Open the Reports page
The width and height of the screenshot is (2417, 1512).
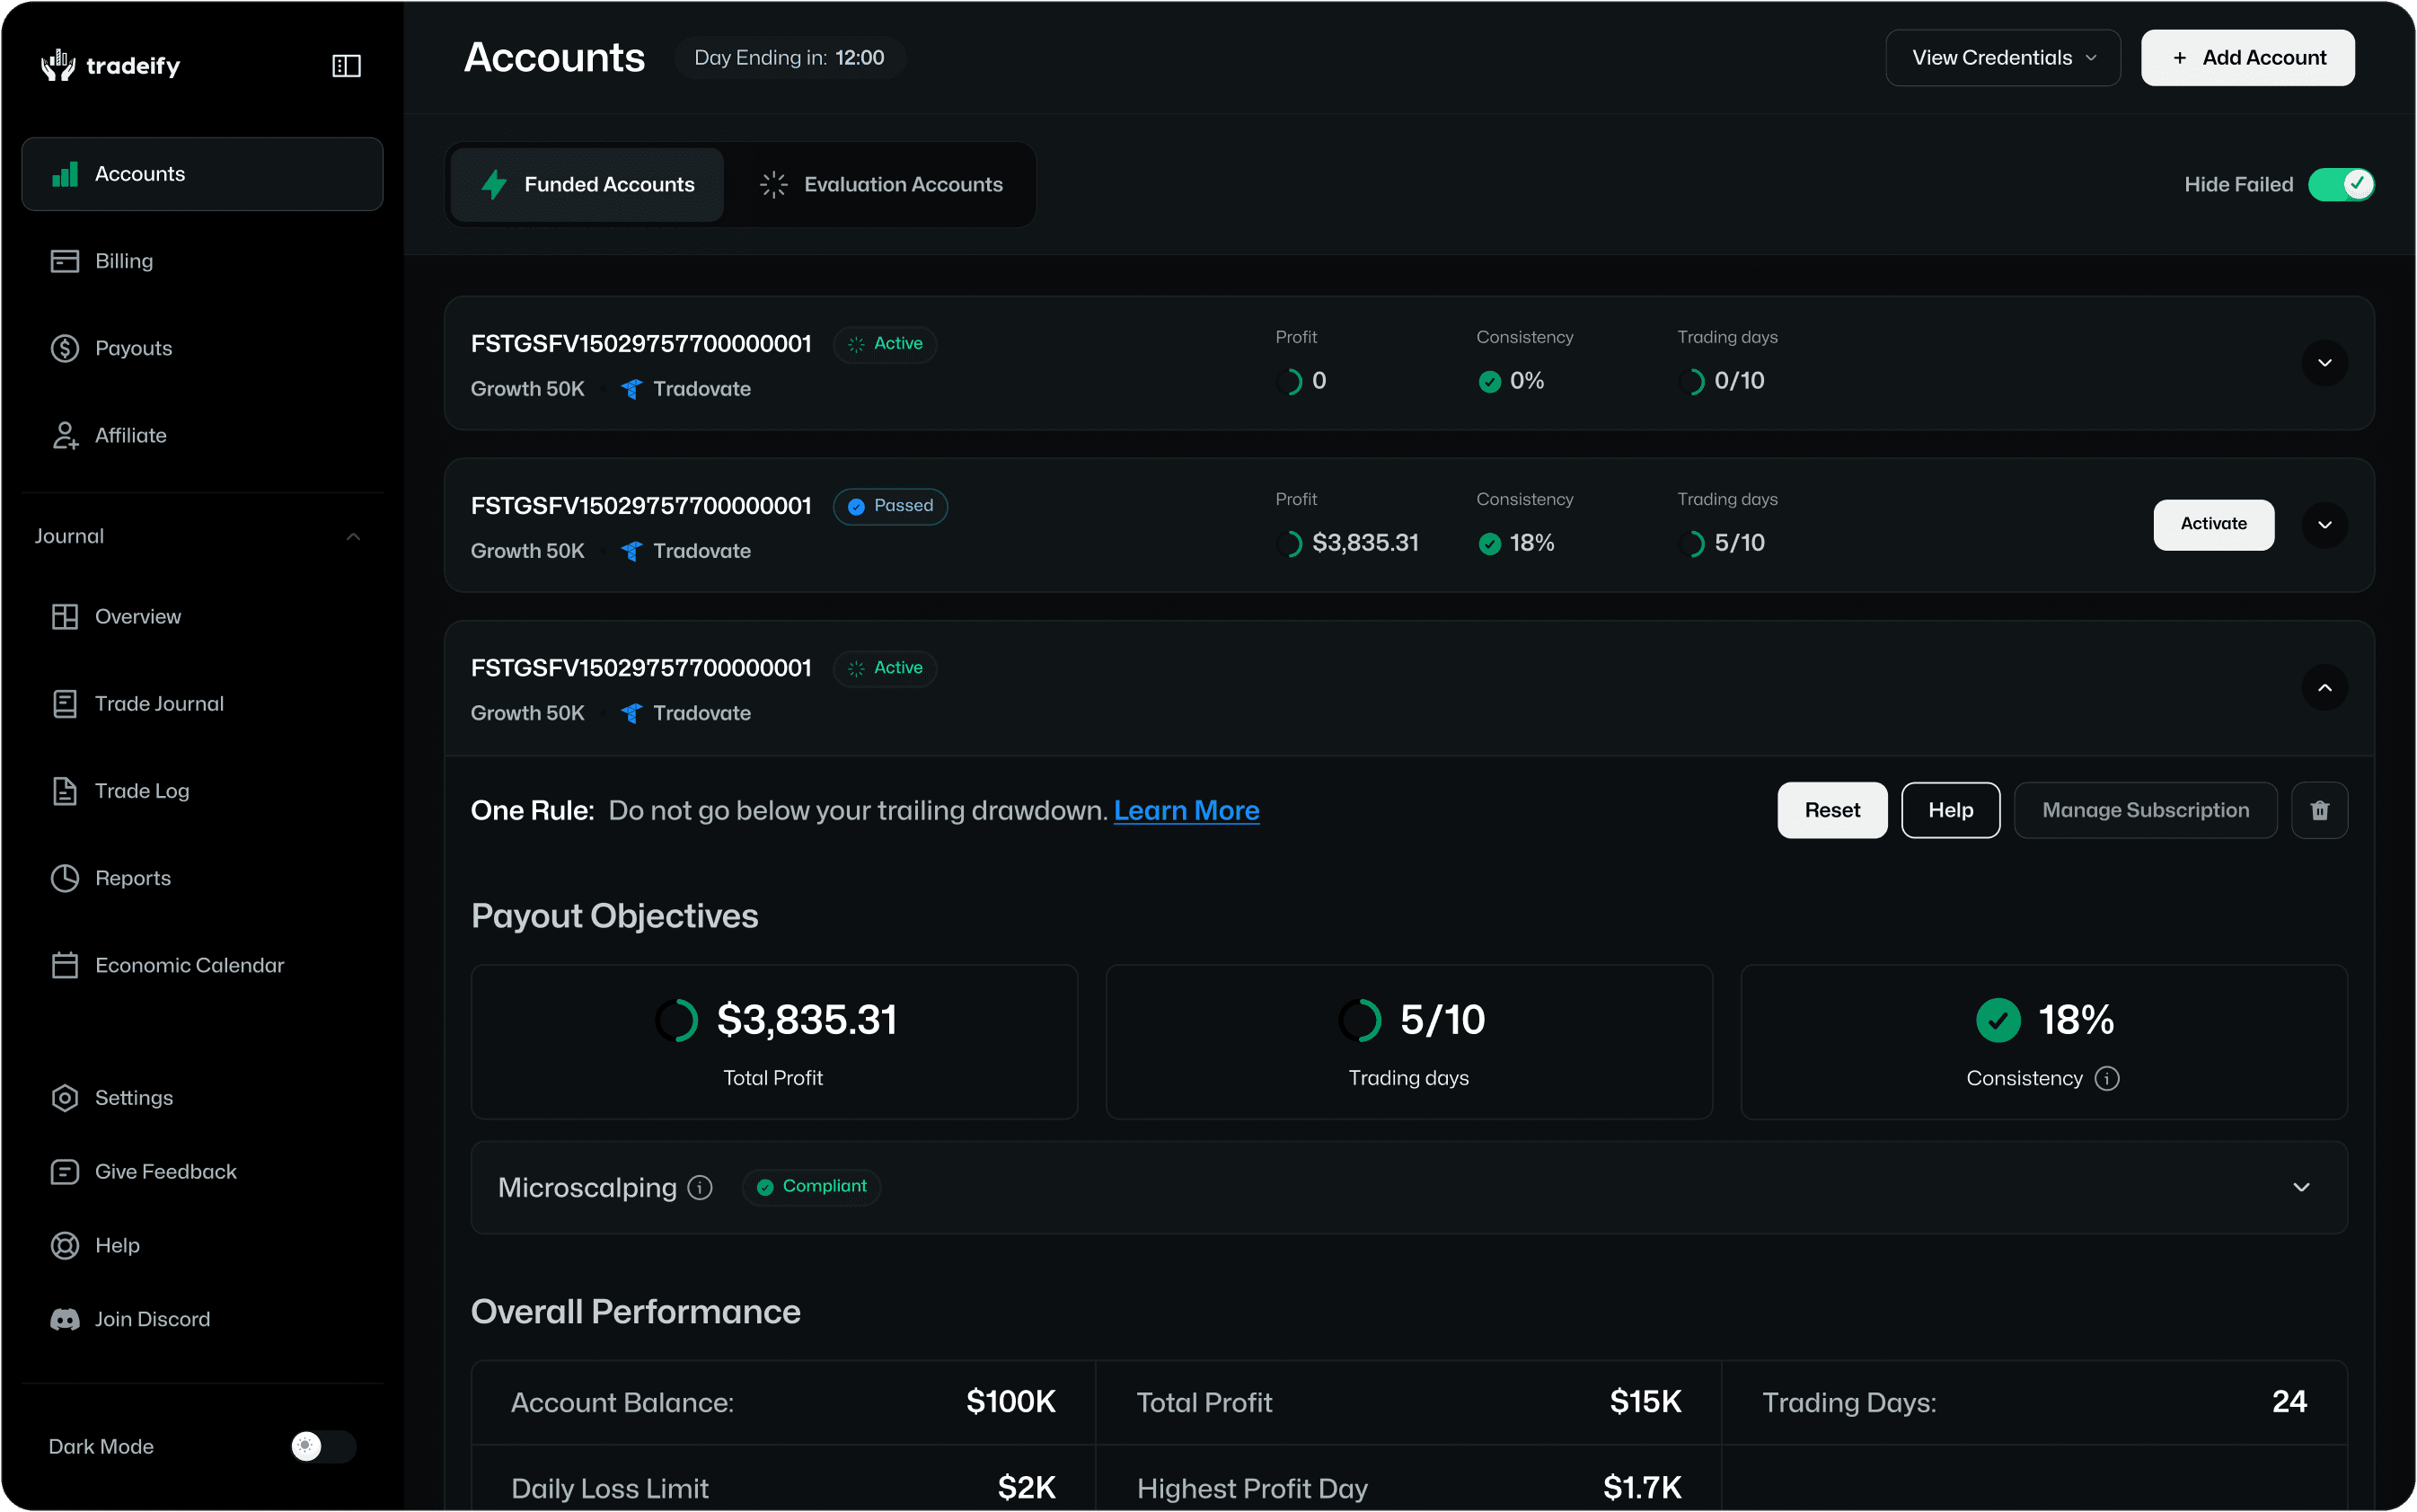tap(132, 878)
